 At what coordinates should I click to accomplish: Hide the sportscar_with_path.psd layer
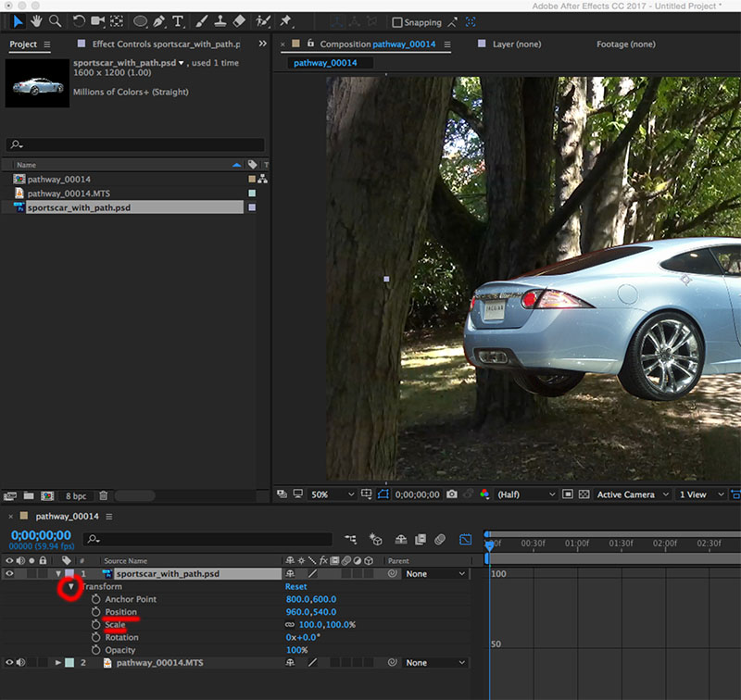tap(10, 574)
